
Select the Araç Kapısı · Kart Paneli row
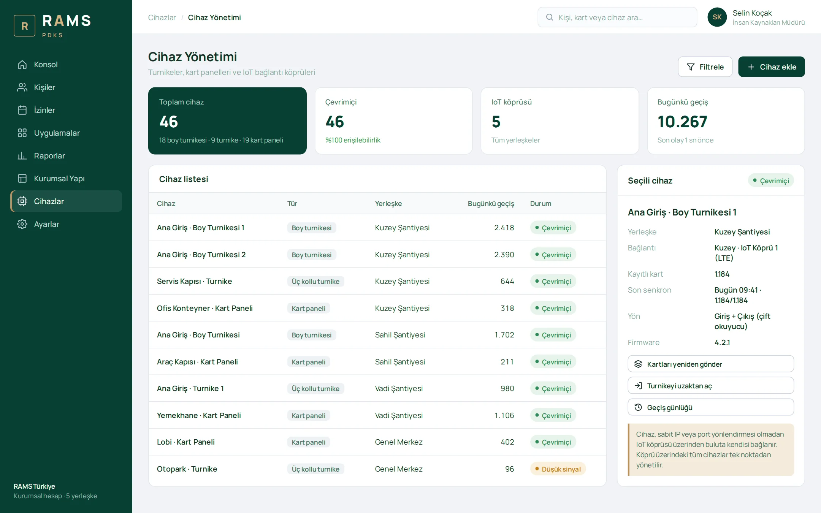click(x=377, y=362)
